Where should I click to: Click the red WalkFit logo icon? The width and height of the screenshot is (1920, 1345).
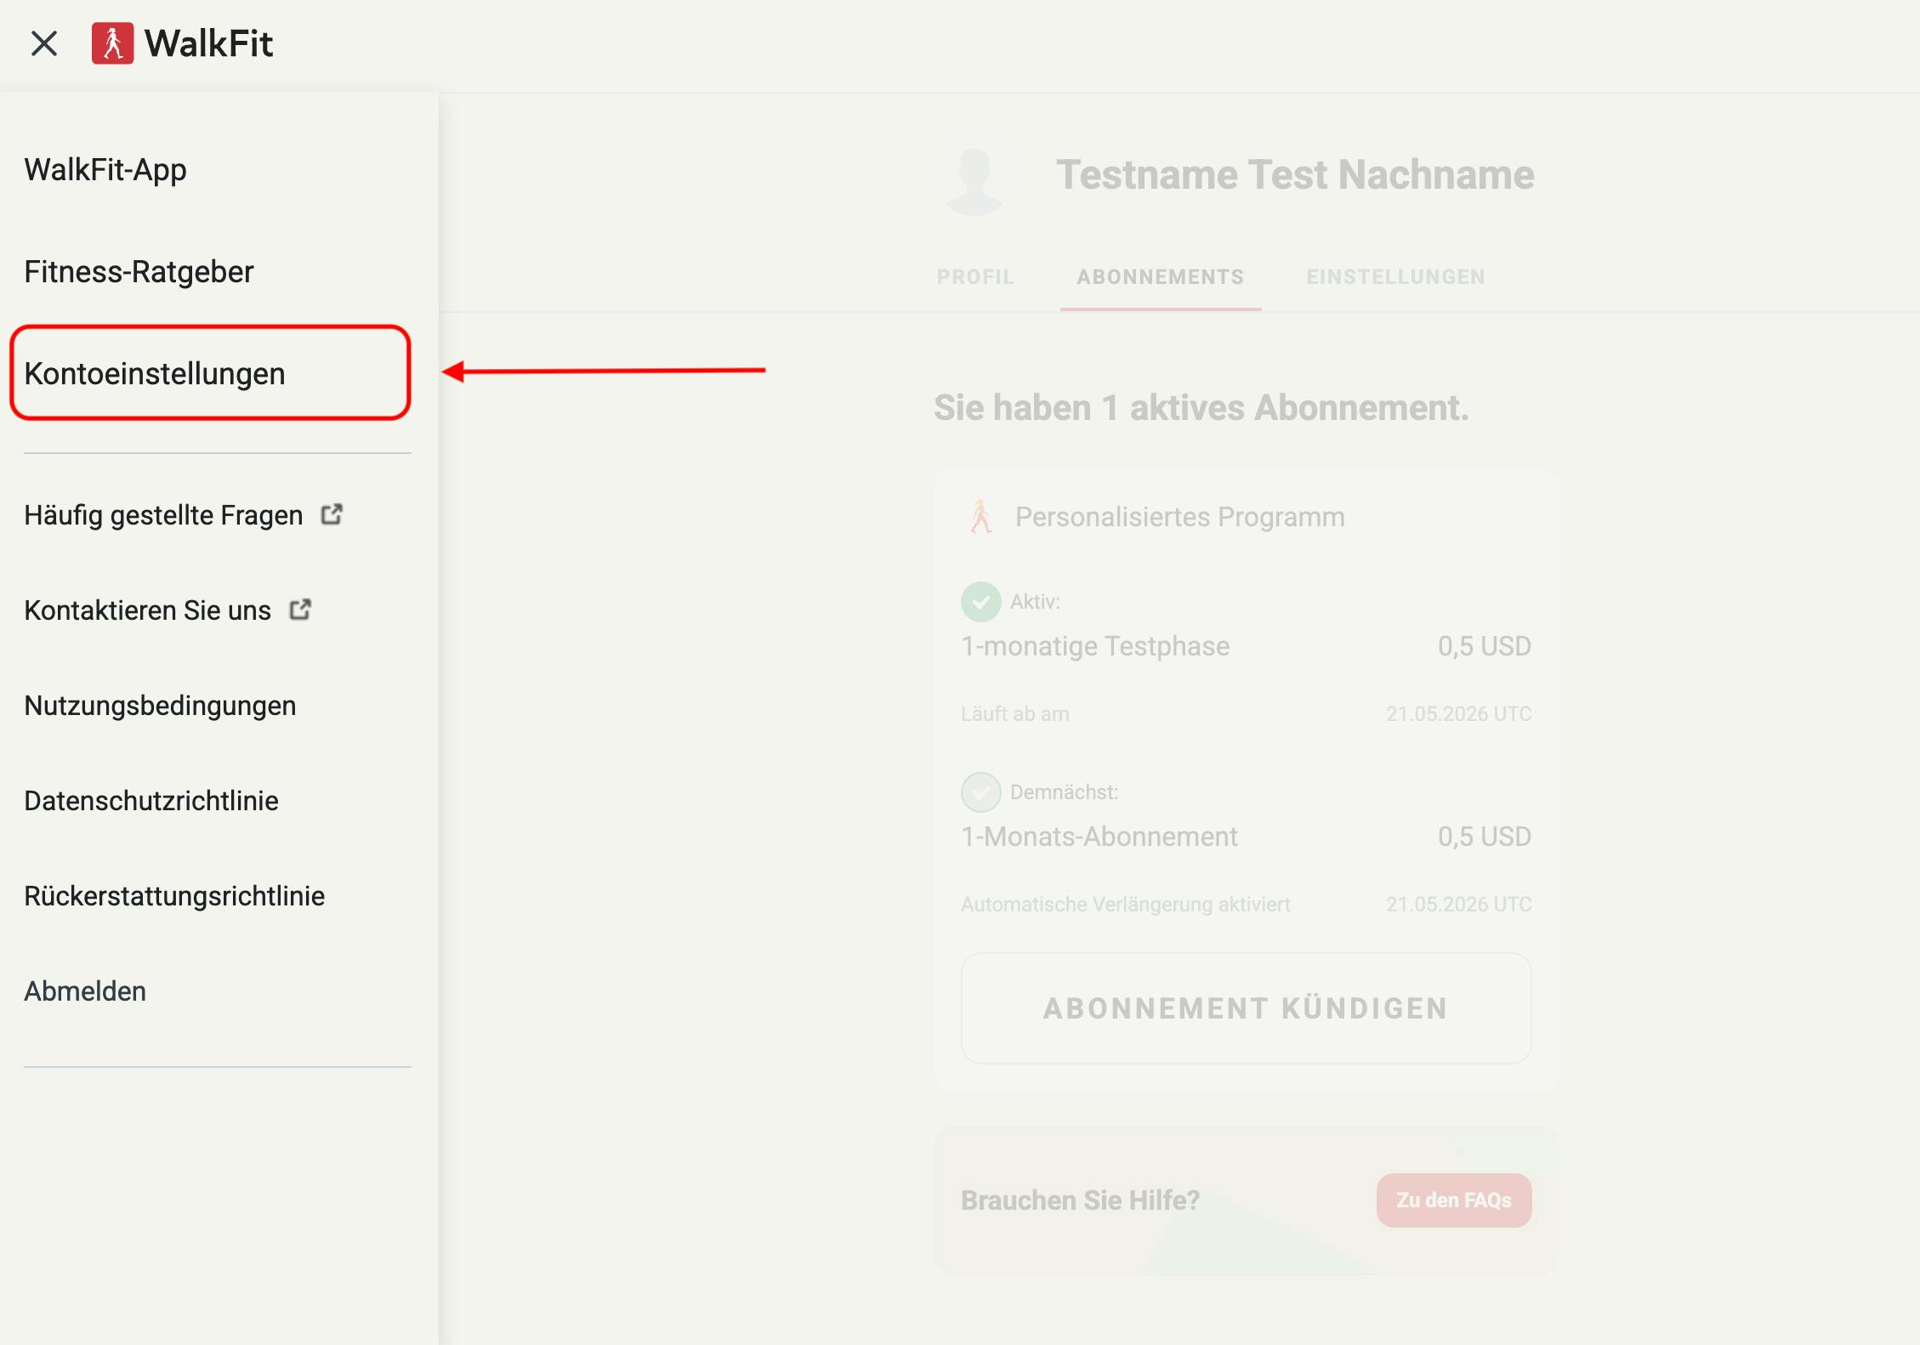(112, 43)
